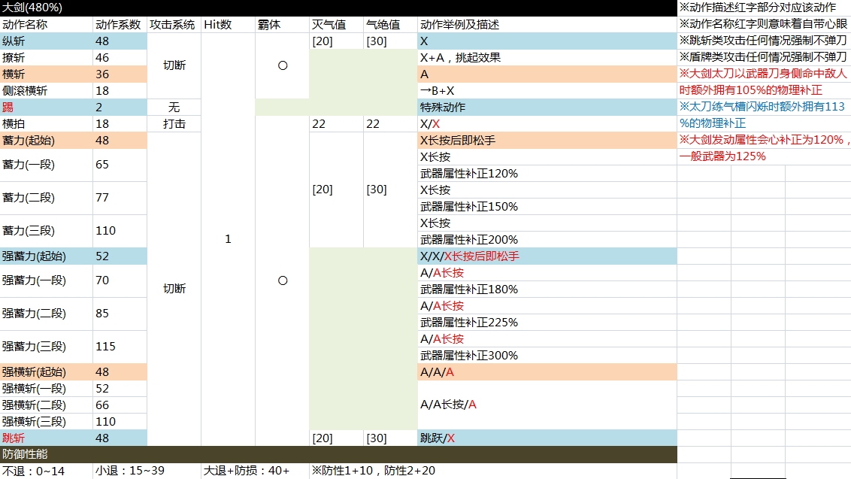Select the 动作系数 header cell
Screen dimensions: 851x479
[x=120, y=24]
